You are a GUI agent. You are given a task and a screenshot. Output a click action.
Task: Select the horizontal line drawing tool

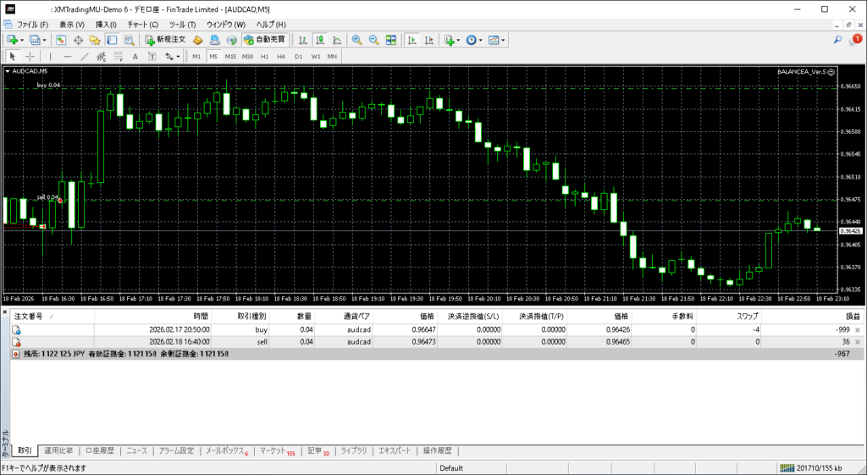point(68,57)
